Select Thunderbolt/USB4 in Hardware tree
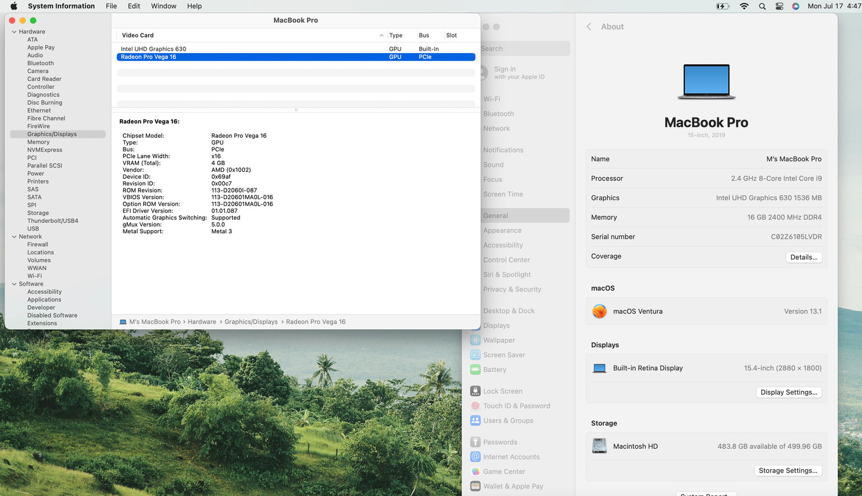This screenshot has height=496, width=862. point(52,221)
